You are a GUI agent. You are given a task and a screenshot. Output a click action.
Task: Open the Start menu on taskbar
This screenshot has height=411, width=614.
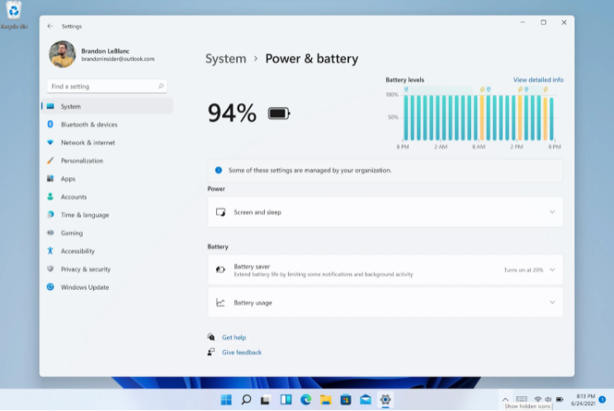coord(226,399)
